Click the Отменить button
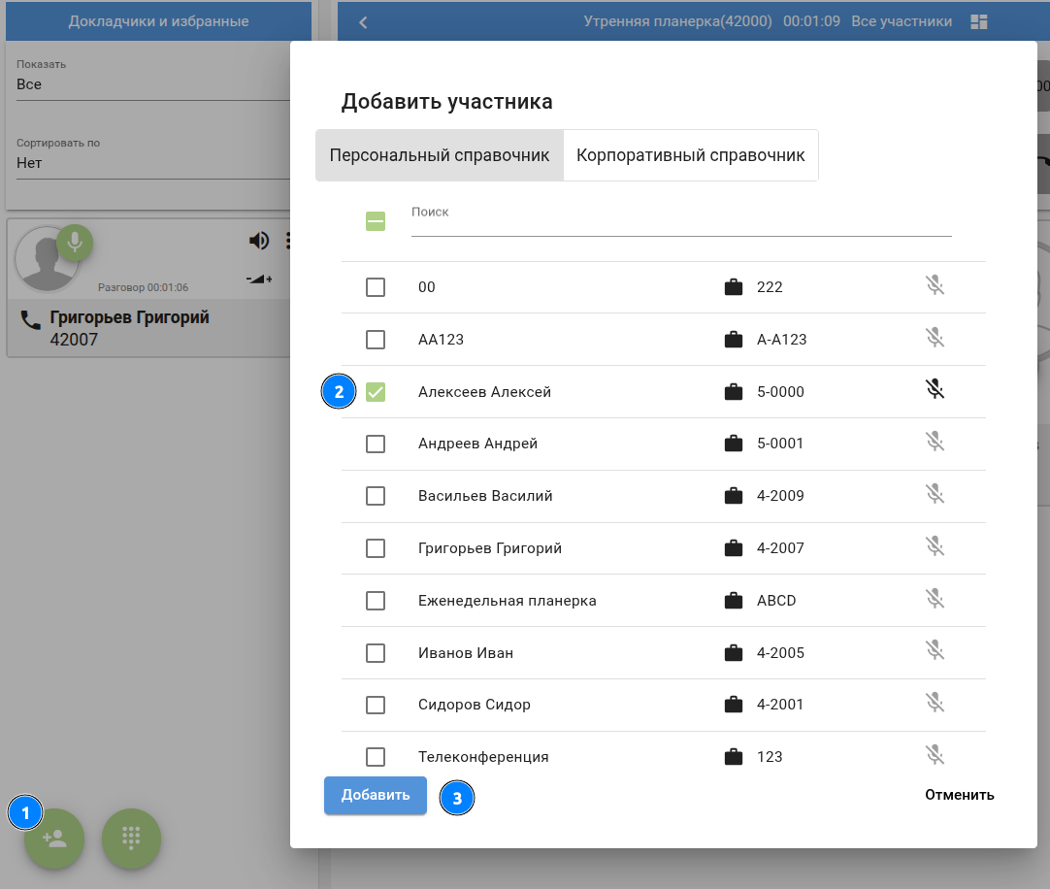Image resolution: width=1050 pixels, height=889 pixels. [959, 795]
